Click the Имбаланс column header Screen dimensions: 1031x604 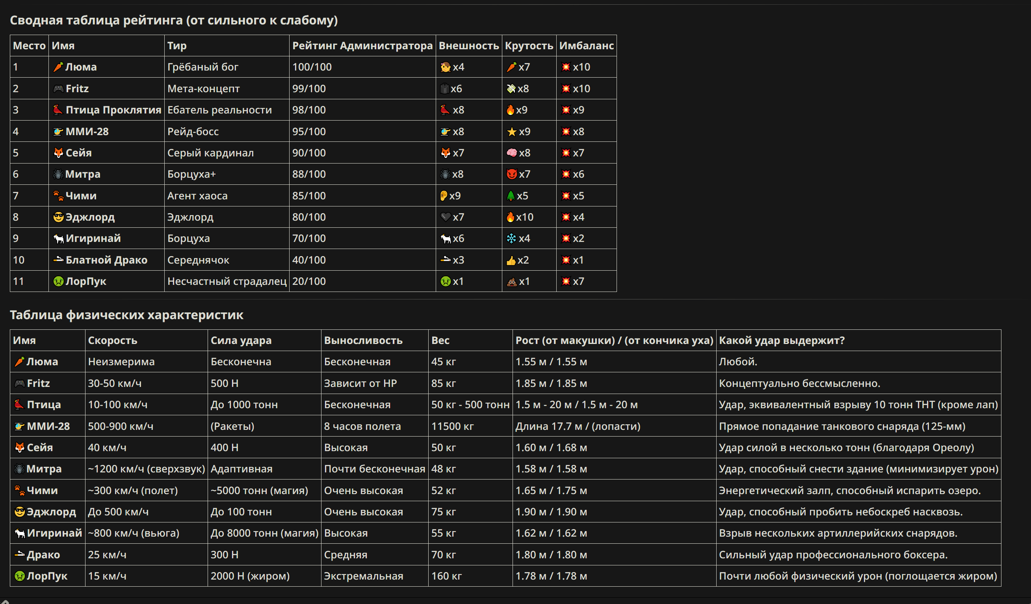pos(586,45)
